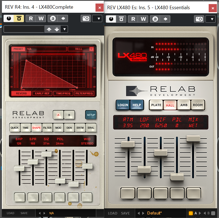Click the RTM fader handle in LX480 Essentials

coord(128,144)
